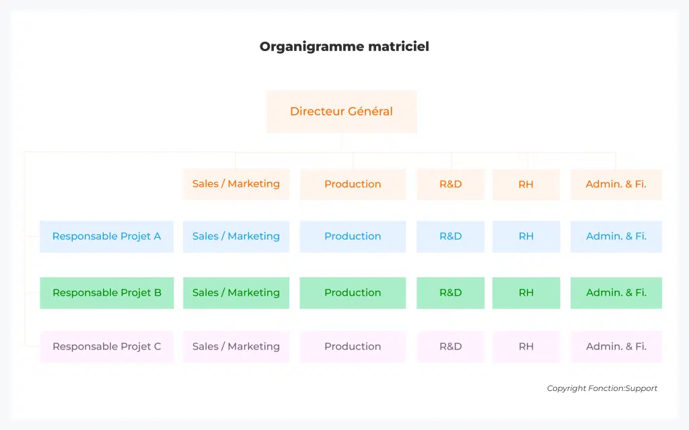The width and height of the screenshot is (689, 430).
Task: Select the orange Production box
Action: [353, 184]
